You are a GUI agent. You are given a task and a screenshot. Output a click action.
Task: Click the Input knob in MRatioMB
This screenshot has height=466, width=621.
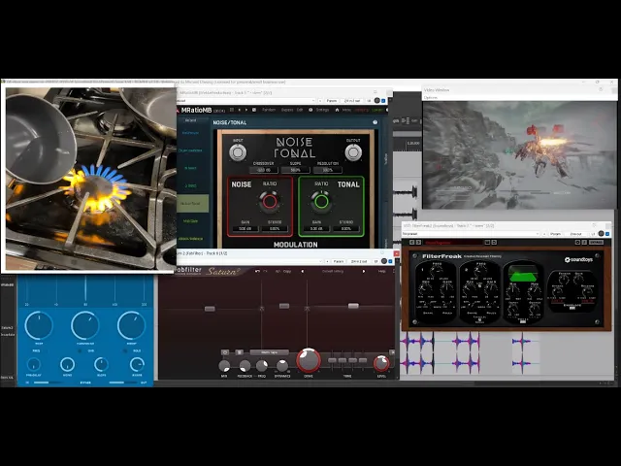(238, 152)
